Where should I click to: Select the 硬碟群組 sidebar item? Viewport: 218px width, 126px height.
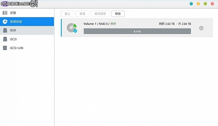27,21
